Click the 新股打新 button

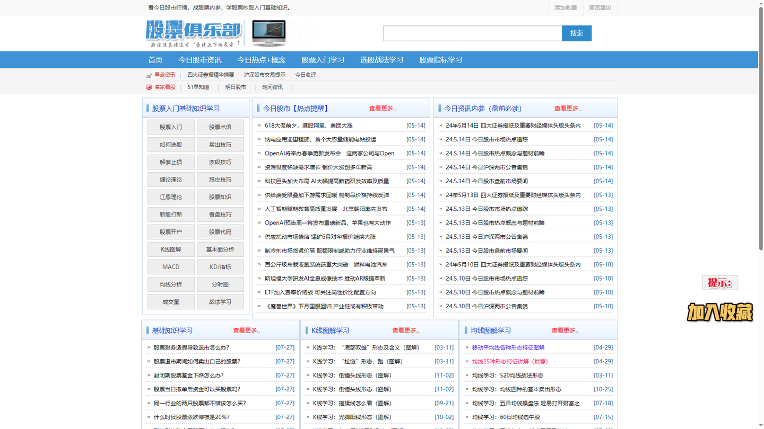coord(171,215)
